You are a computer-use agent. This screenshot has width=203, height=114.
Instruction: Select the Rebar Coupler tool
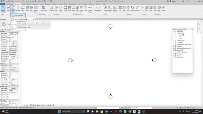90,9
